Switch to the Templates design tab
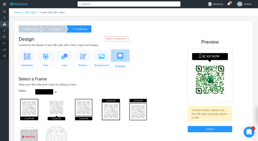Image resolution: width=258 pixels, height=141 pixels. tap(27, 60)
